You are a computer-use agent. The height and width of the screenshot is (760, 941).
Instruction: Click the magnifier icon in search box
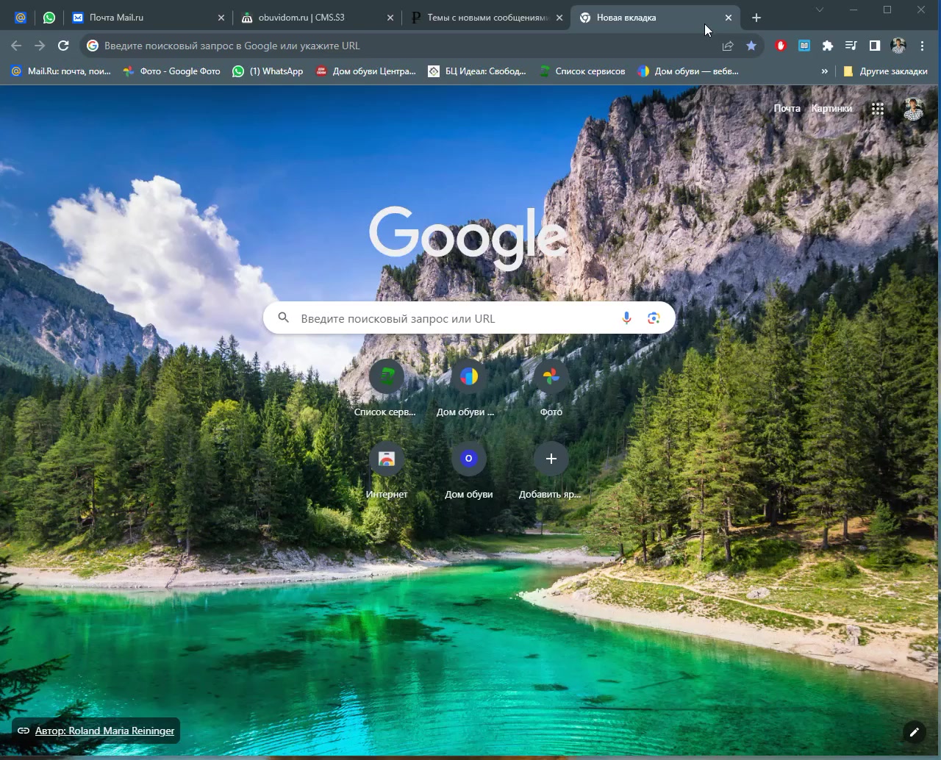click(x=283, y=318)
